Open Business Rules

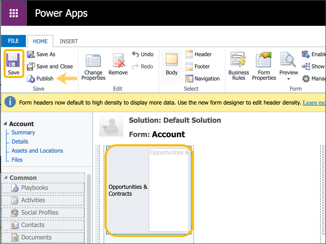click(x=239, y=66)
